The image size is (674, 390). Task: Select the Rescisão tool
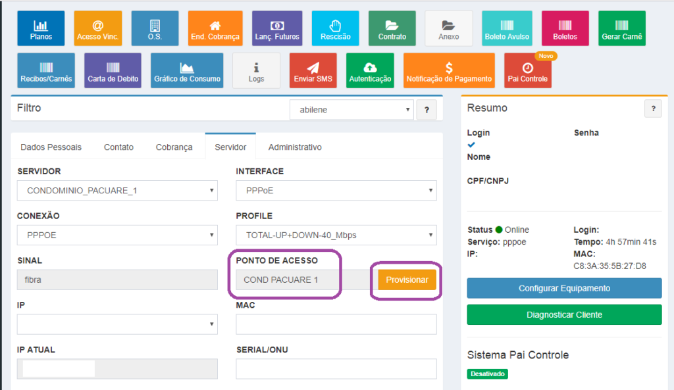tap(335, 28)
